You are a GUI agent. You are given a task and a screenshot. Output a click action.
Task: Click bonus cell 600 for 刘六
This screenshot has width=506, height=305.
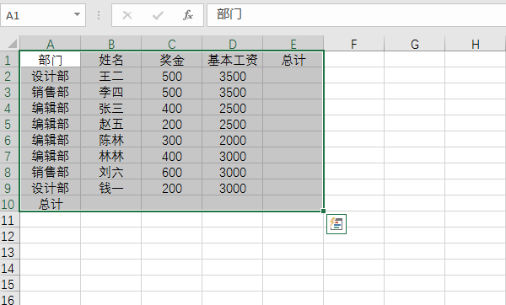[x=171, y=172]
